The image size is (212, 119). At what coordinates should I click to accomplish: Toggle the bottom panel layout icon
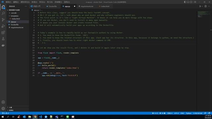[x=188, y=2]
